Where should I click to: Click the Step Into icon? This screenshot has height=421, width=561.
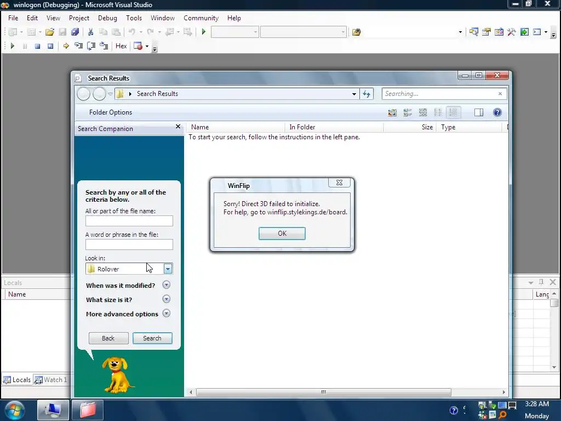(x=79, y=46)
